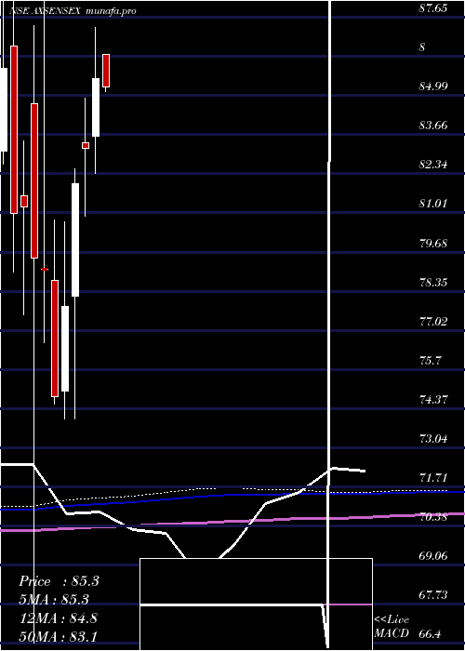Click the 77.02 price axis label
This screenshot has height=651, width=465.
433,321
